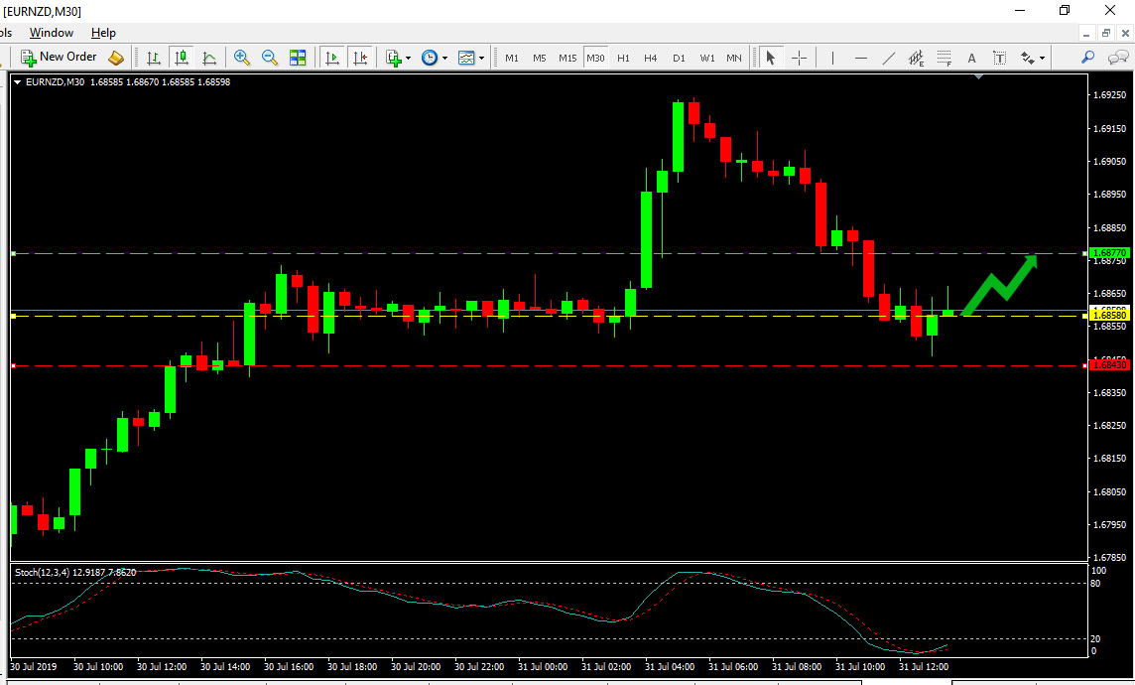This screenshot has height=685, width=1135.
Task: Select the M30 timeframe
Action: coord(595,58)
